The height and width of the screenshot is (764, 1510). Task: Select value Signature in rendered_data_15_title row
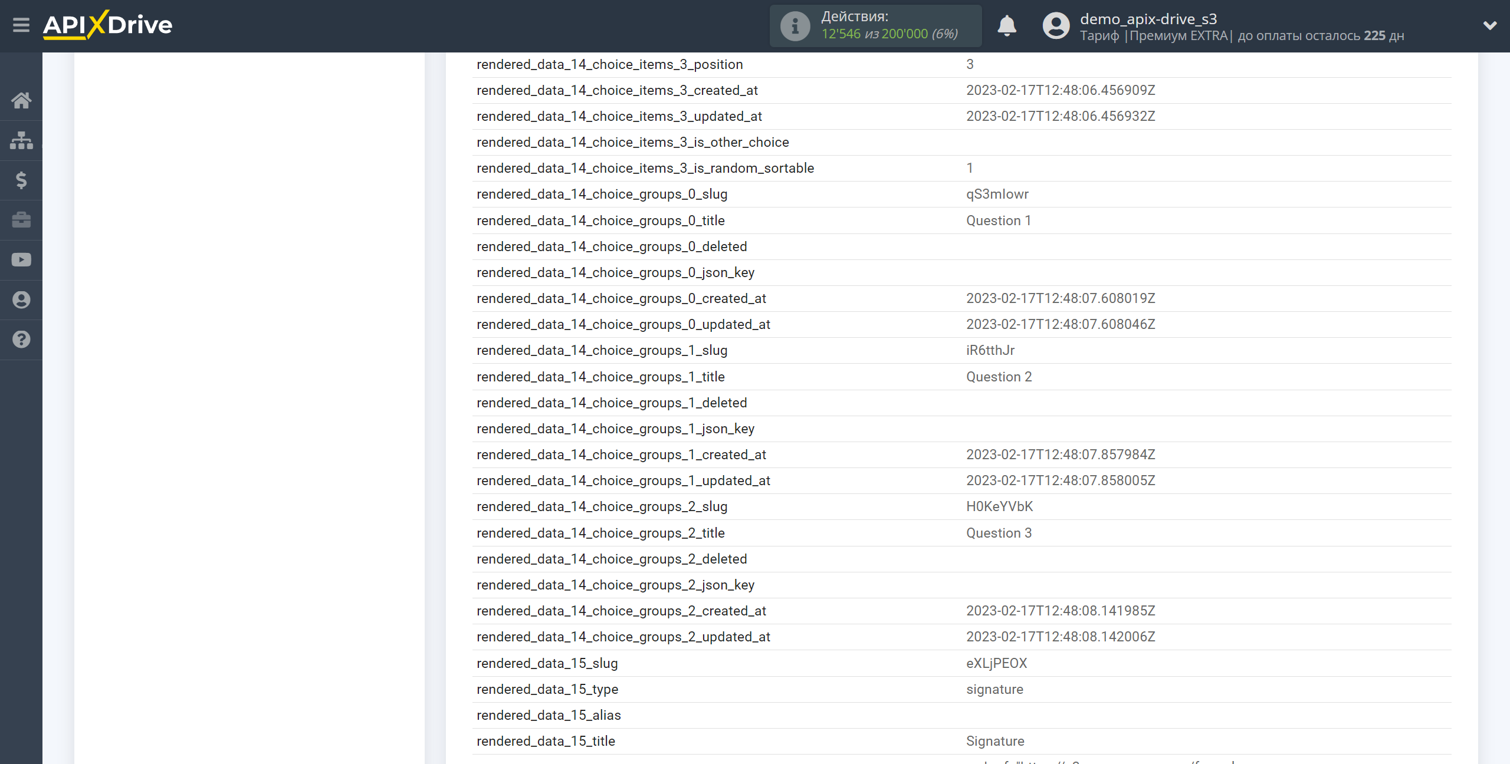(x=995, y=742)
